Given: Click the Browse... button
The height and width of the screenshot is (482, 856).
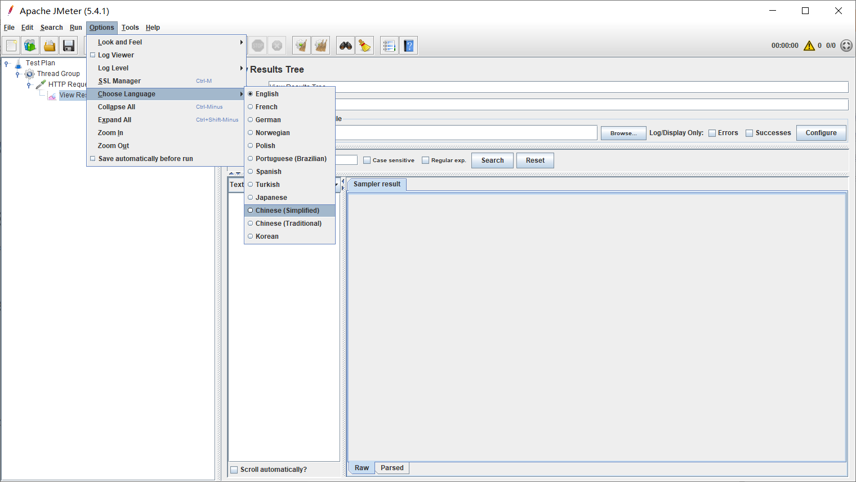Looking at the screenshot, I should click(x=623, y=133).
